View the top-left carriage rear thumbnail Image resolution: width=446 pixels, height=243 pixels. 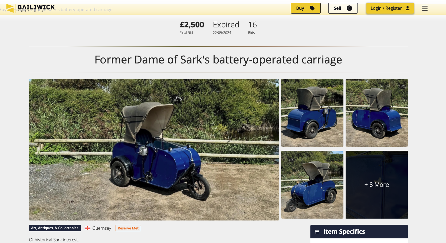[x=312, y=113]
